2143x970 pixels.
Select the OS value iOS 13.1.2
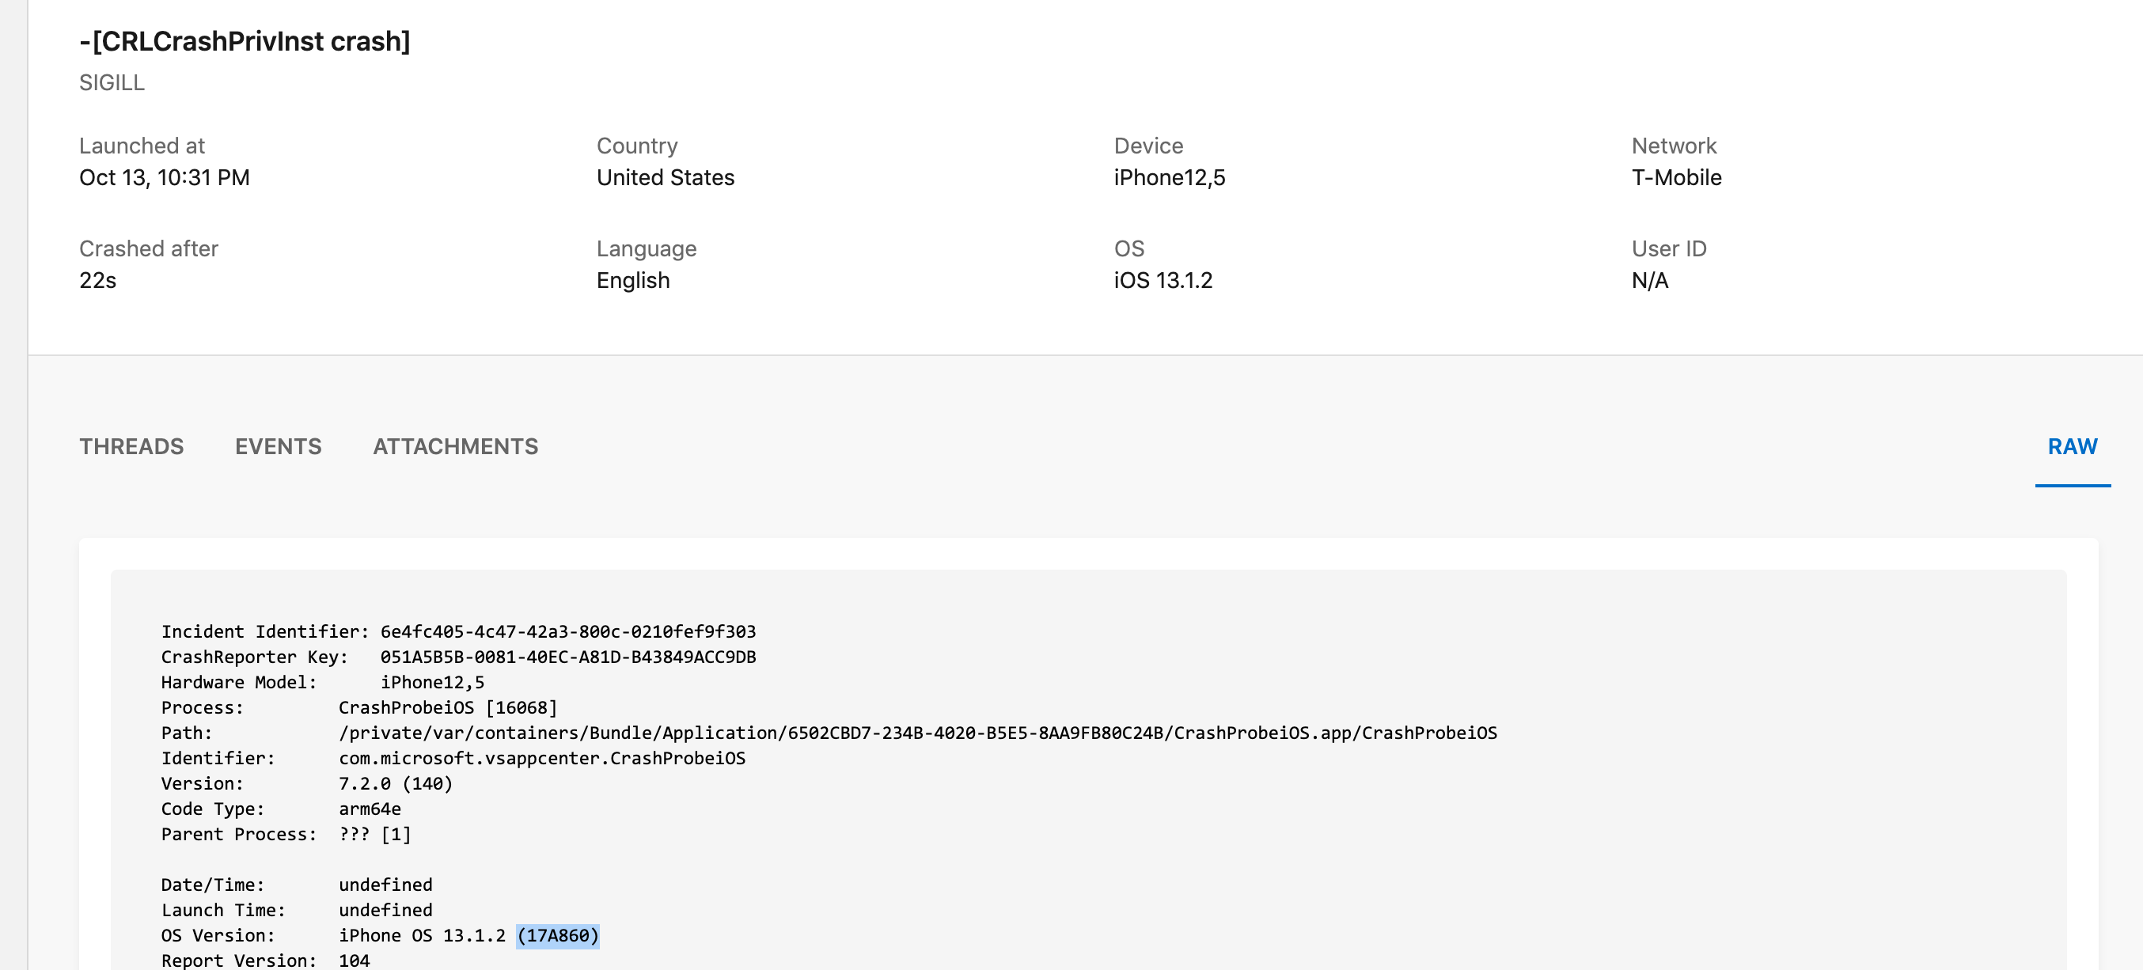coord(1163,280)
